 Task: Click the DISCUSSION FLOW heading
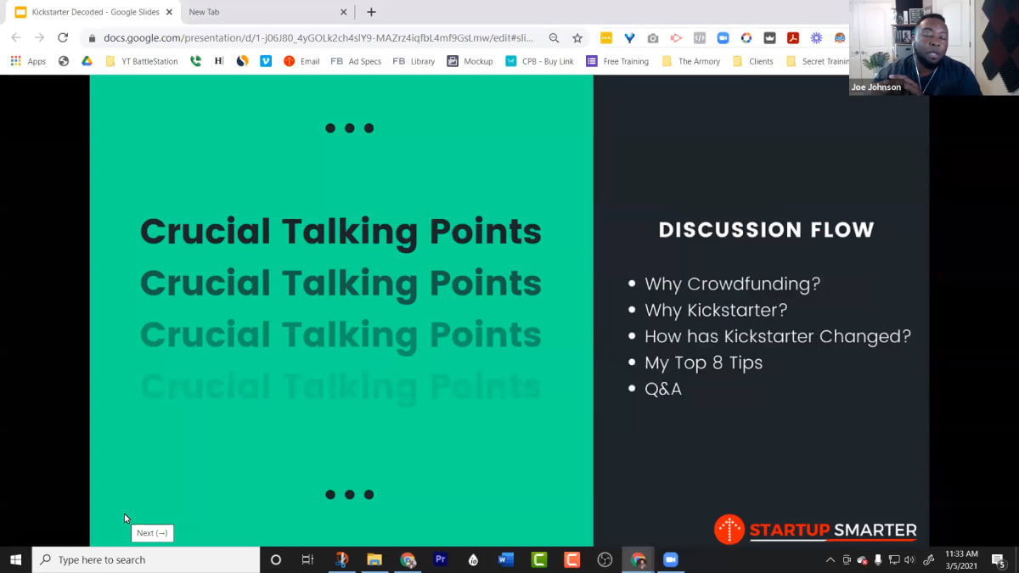[x=766, y=230]
